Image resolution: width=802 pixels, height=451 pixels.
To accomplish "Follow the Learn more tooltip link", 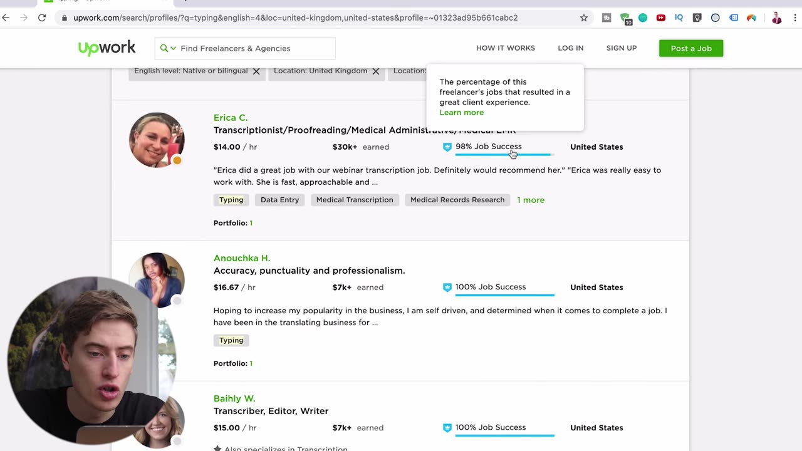I will 462,113.
